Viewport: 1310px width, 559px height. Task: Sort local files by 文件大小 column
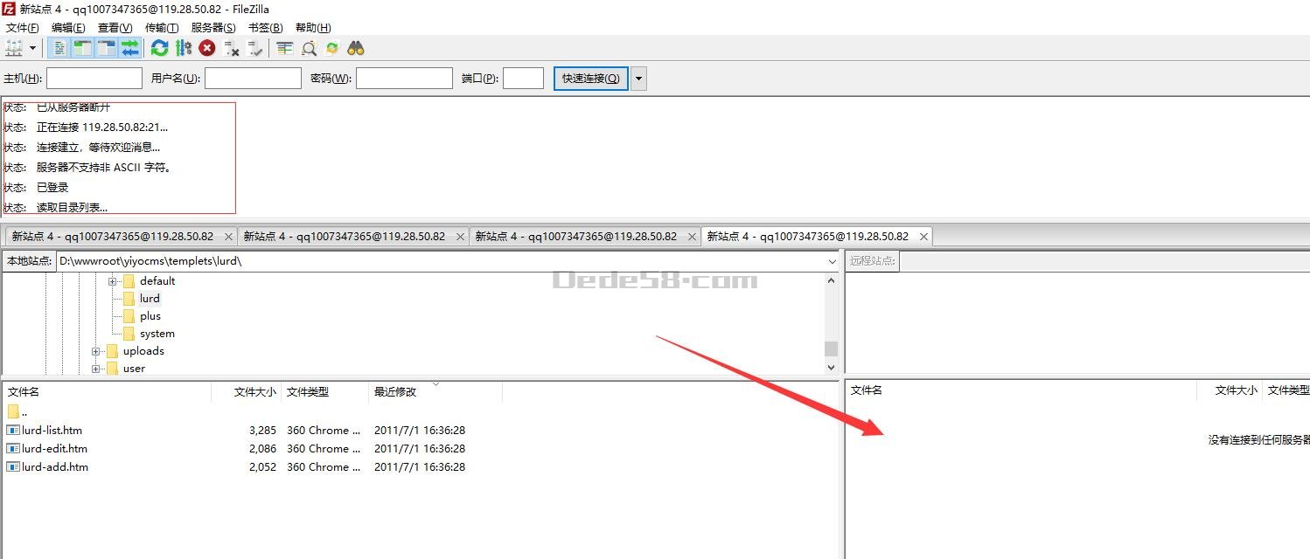(247, 391)
